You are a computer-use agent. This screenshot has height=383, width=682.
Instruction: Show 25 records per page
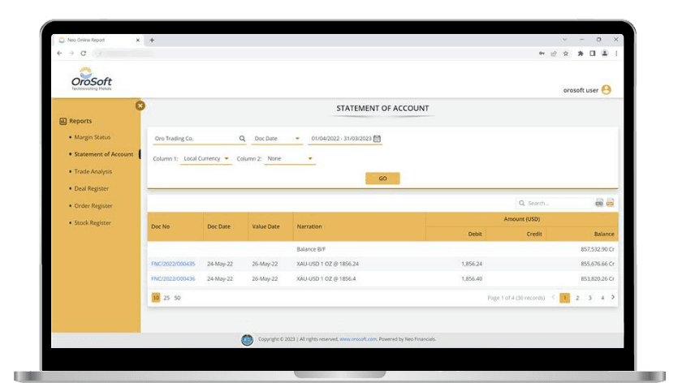(x=166, y=298)
